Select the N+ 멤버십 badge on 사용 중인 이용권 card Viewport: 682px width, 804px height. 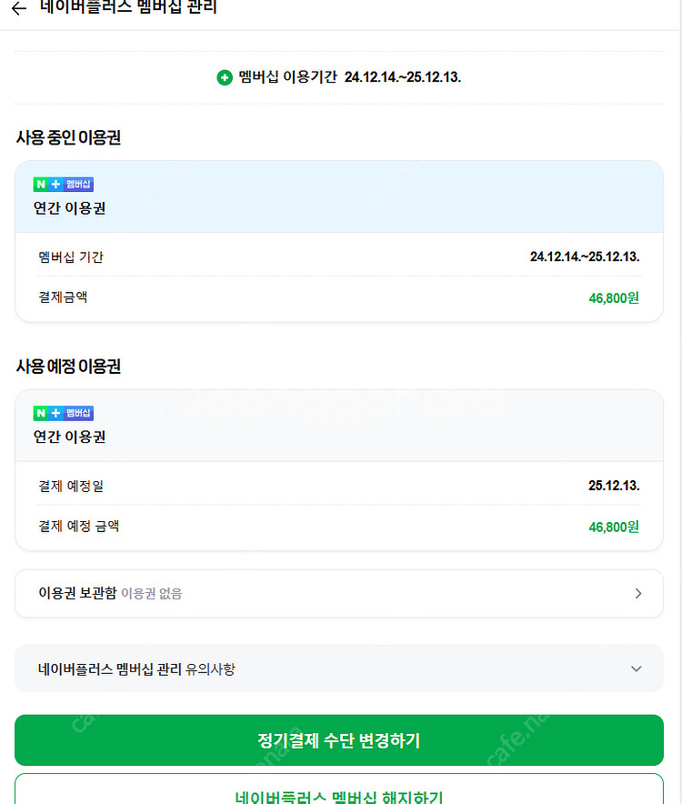pos(63,184)
